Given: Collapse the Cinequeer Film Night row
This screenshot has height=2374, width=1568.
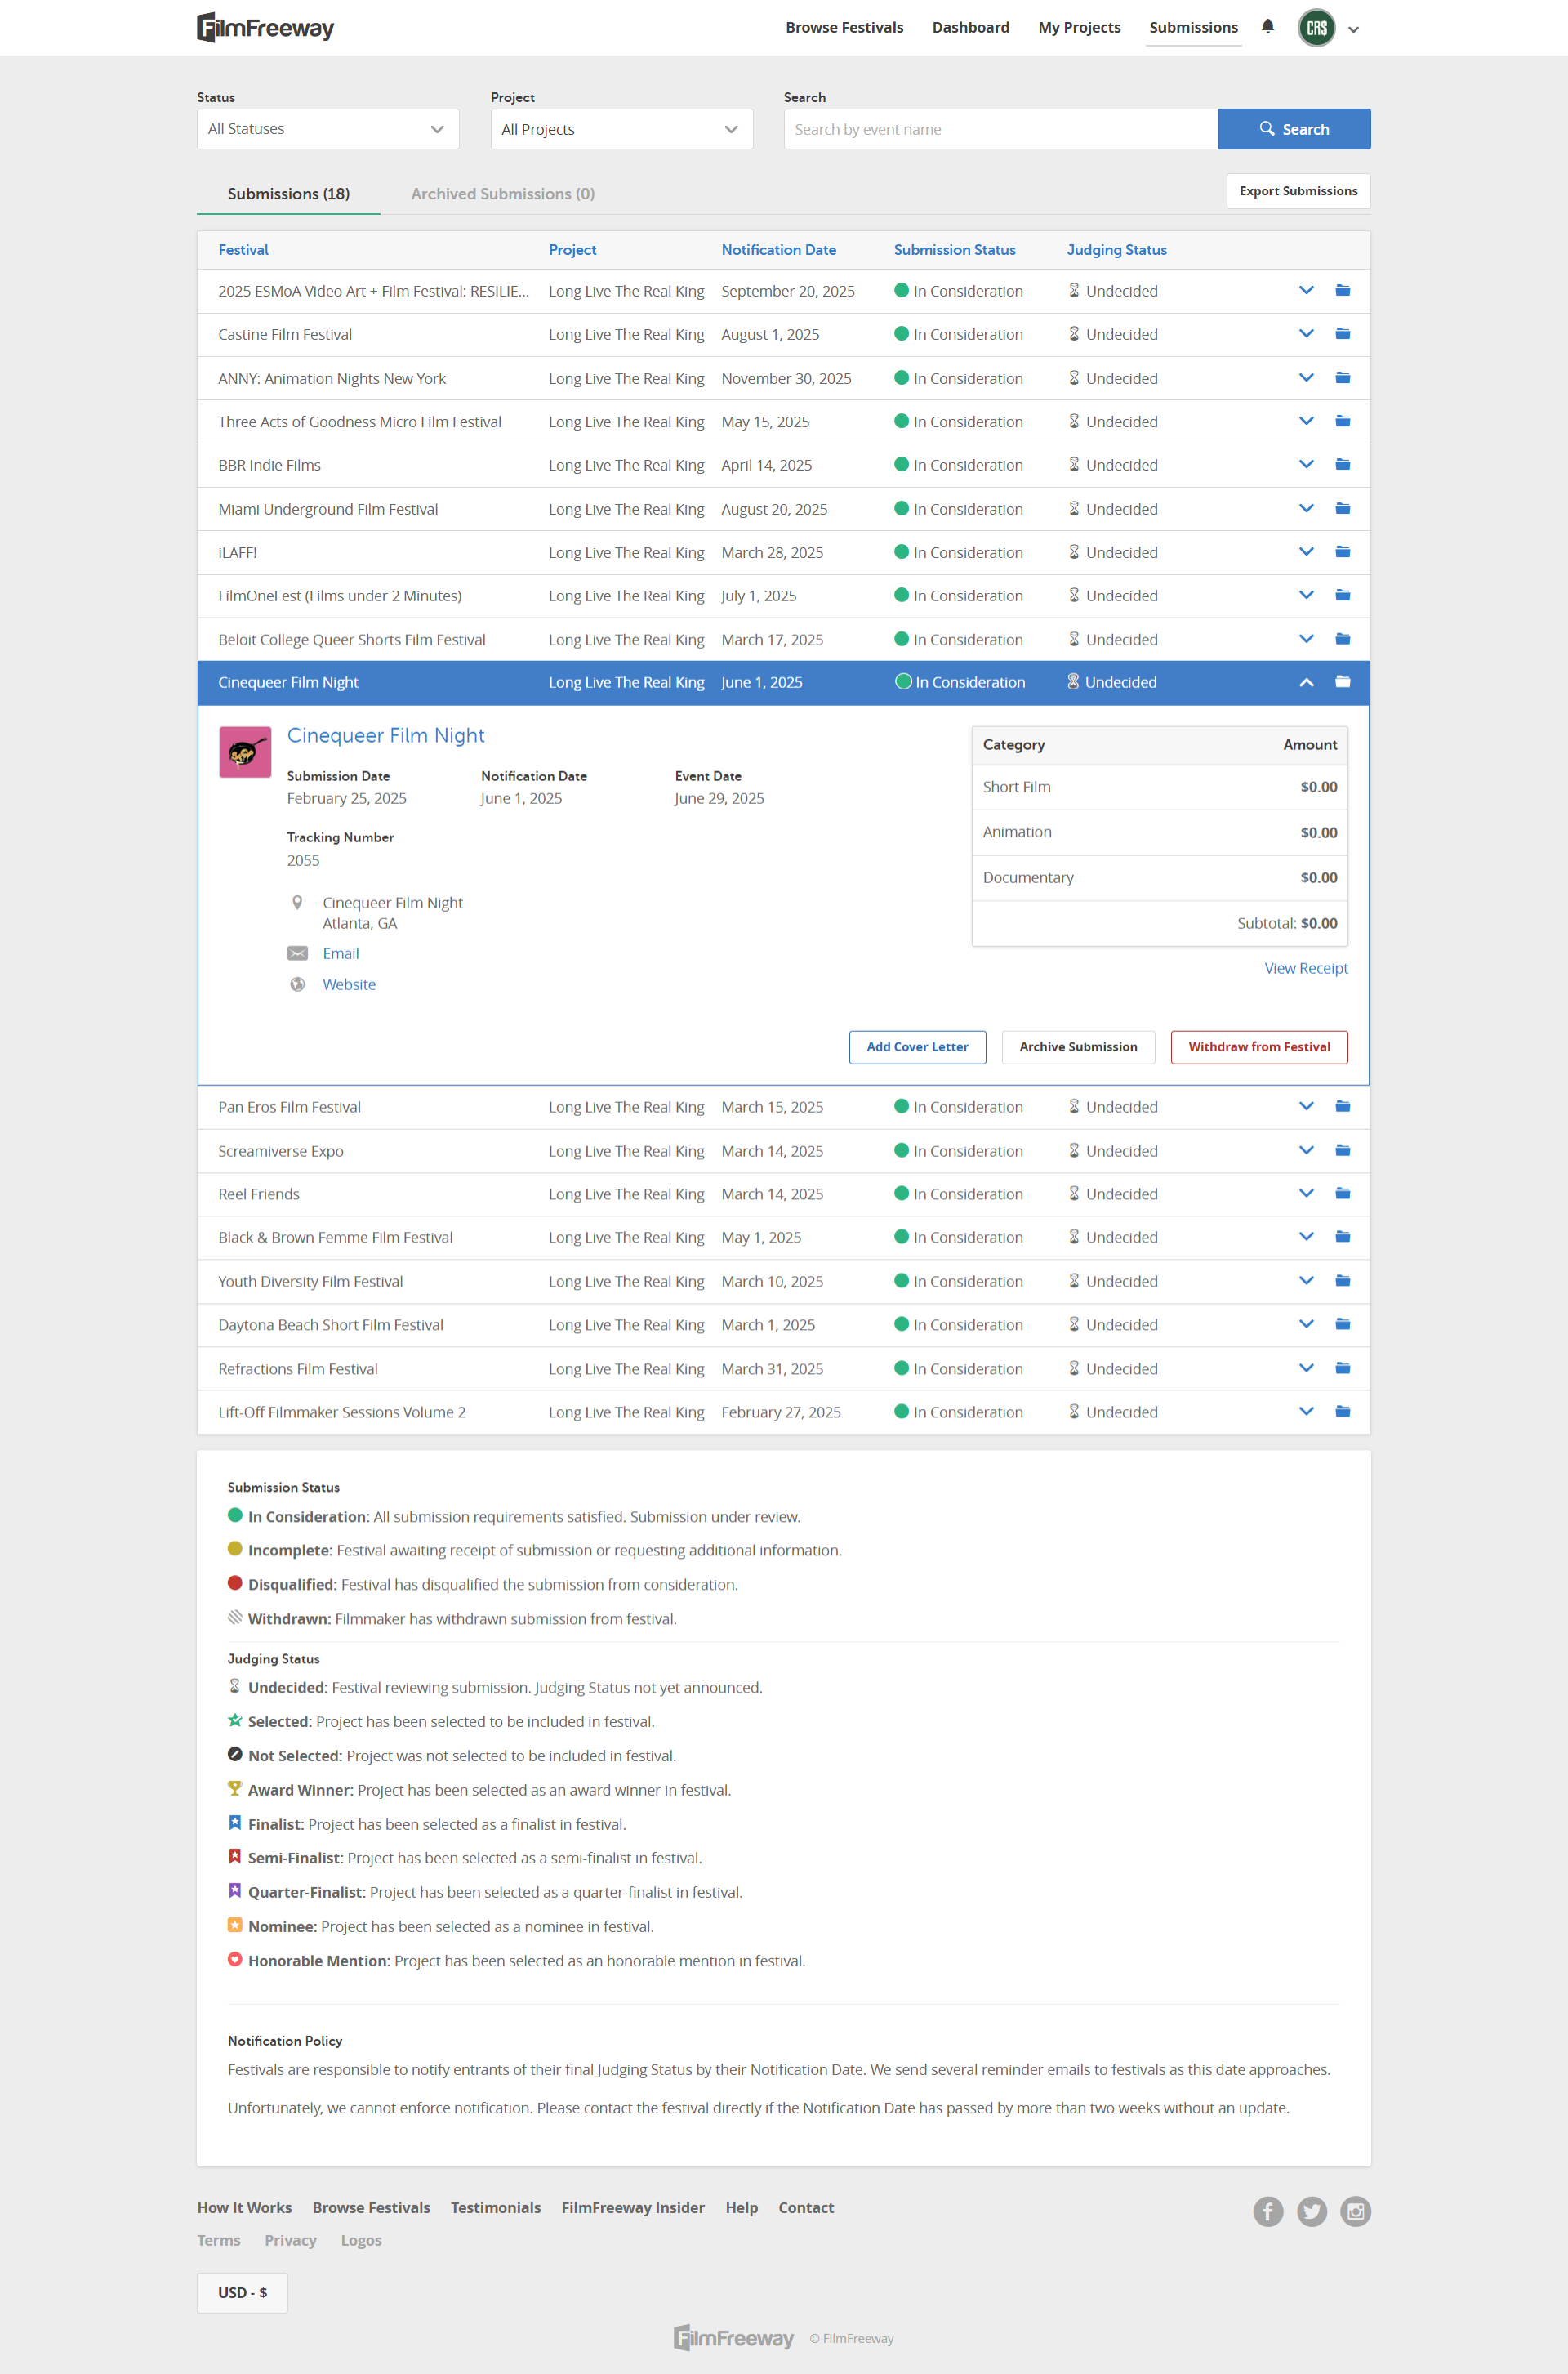Looking at the screenshot, I should tap(1305, 682).
